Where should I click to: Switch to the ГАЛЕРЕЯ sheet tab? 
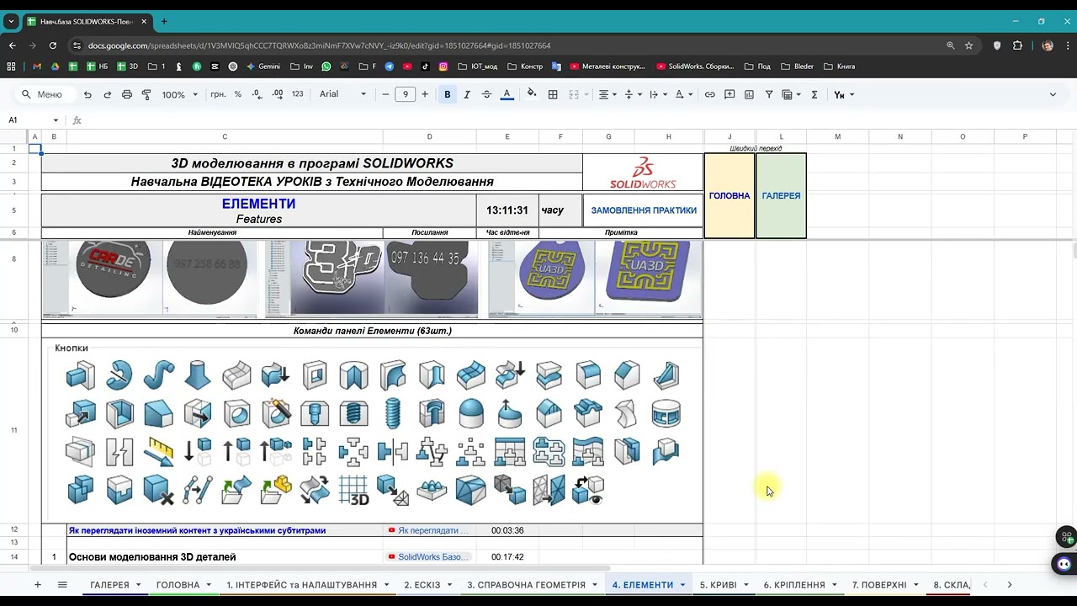110,585
